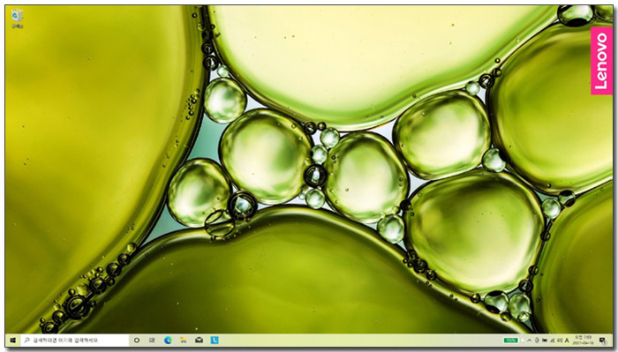Launch Microsoft Edge from the taskbar
This screenshot has height=352, width=618.
(x=168, y=341)
